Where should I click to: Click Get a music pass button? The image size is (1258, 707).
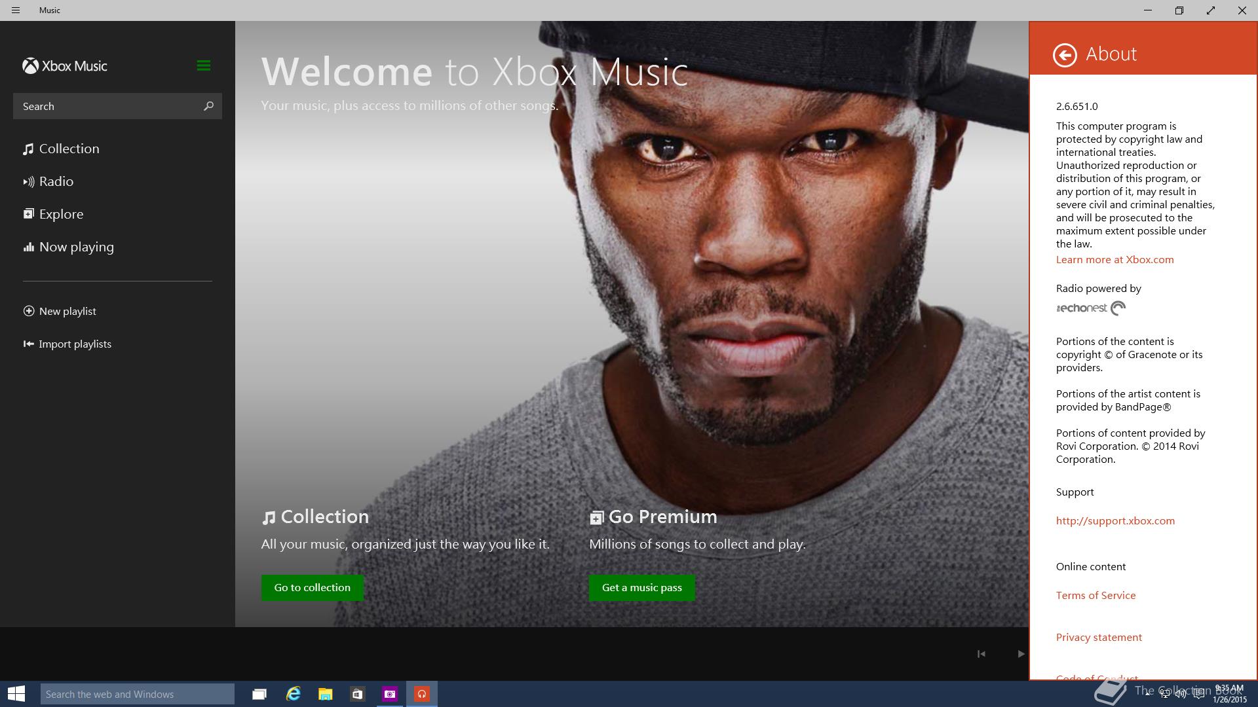642,587
